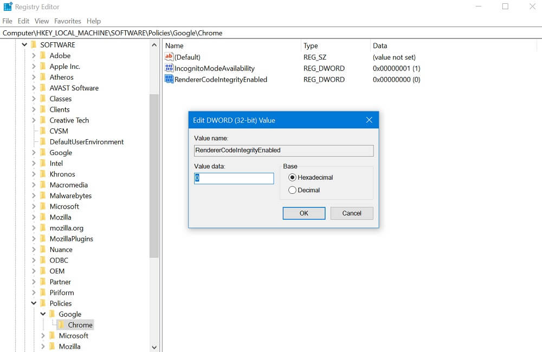Click the 0x00000000 (0) data cell
This screenshot has height=352, width=542.
pos(397,80)
